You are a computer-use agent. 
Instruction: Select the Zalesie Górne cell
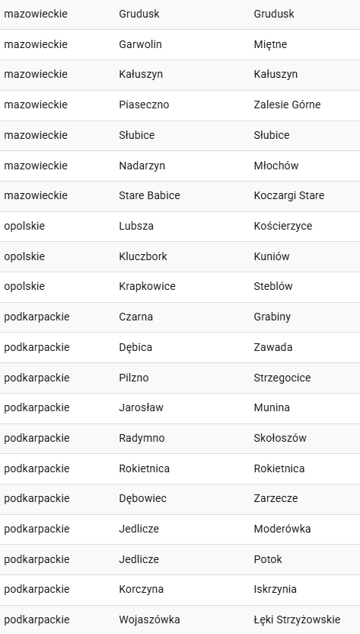click(287, 105)
